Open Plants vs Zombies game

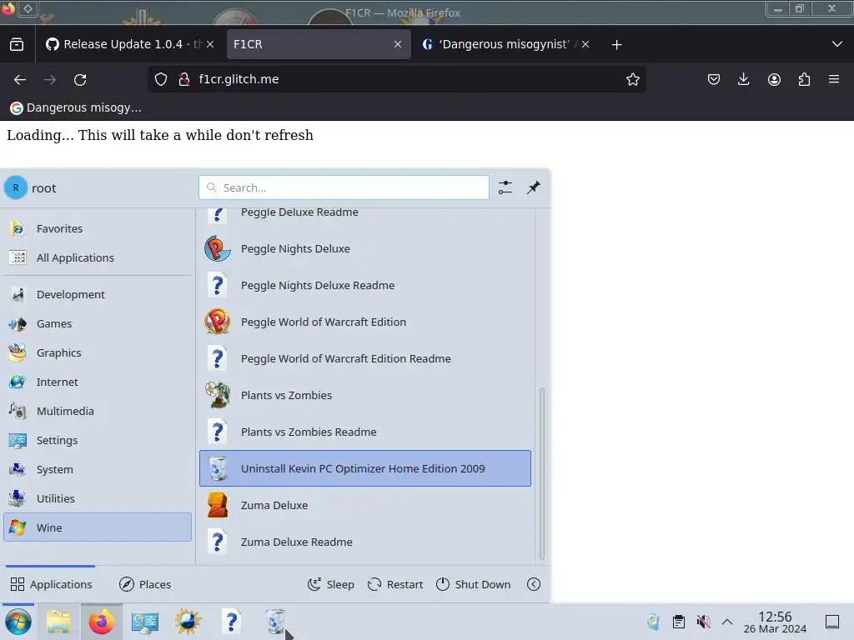point(365,395)
